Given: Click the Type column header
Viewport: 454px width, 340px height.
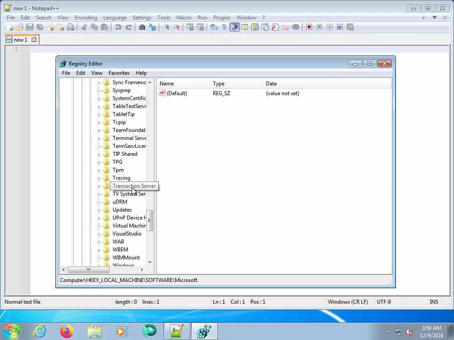Looking at the screenshot, I should (237, 84).
